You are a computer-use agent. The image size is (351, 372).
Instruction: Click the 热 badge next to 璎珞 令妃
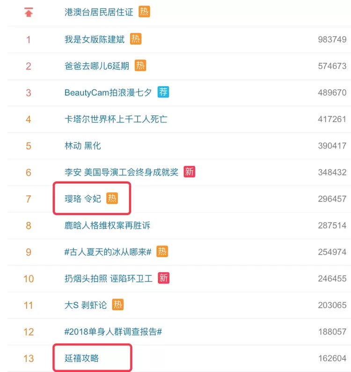pos(112,198)
